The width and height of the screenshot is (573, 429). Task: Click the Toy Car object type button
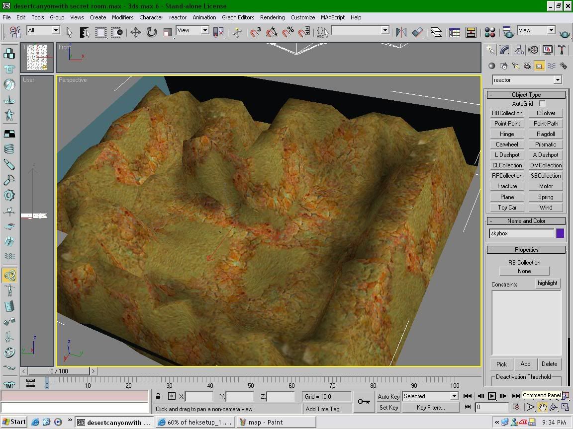coord(507,208)
